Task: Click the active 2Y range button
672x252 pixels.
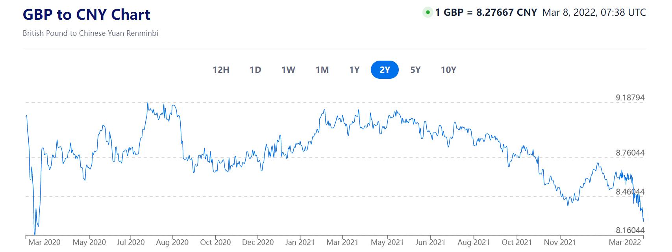Action: pos(385,70)
